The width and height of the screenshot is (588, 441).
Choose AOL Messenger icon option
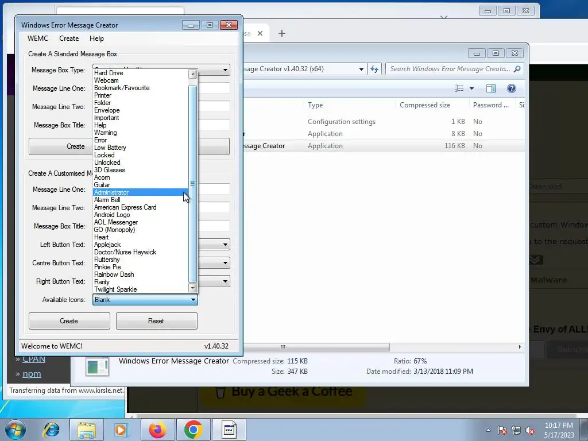coord(140,222)
